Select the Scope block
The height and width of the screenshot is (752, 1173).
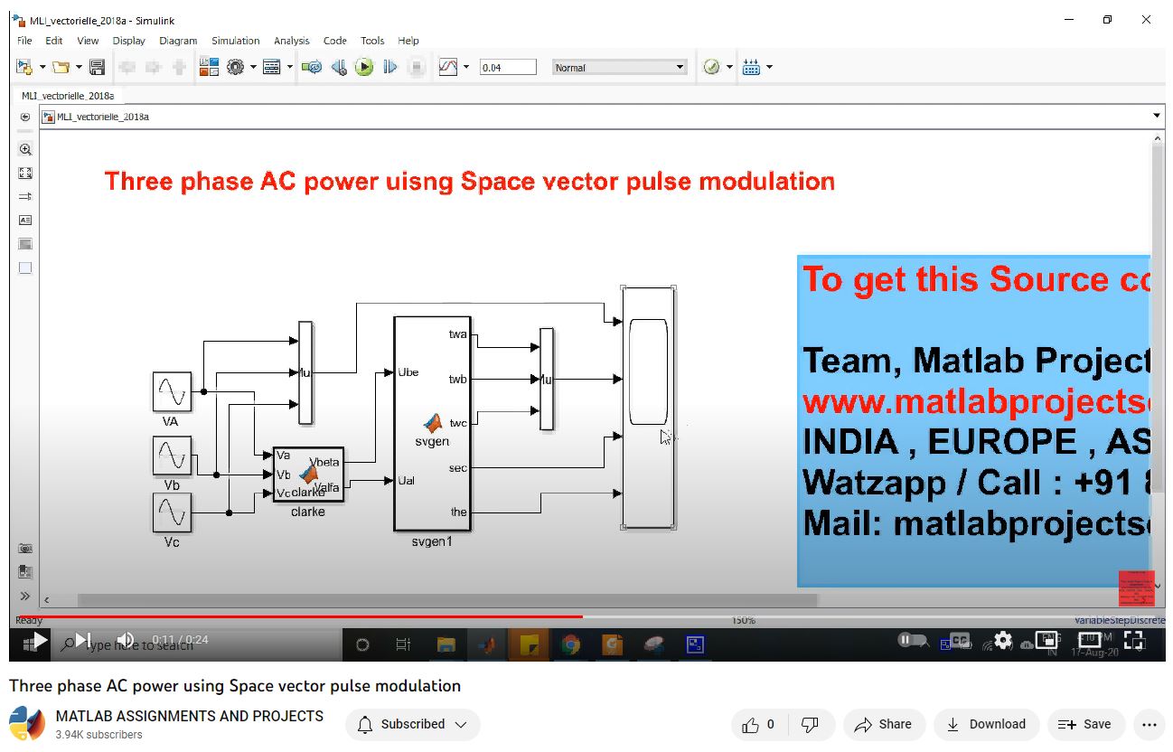pos(649,407)
